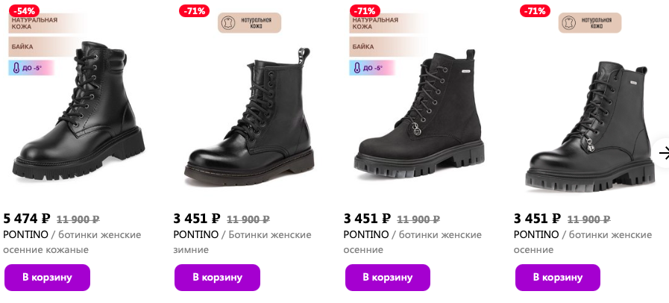Click the БАЙКА label on first product
Viewport: 669px width, 303px height.
coord(22,46)
